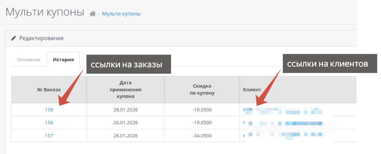Select the История tab
The height and width of the screenshot is (154, 381).
point(63,60)
